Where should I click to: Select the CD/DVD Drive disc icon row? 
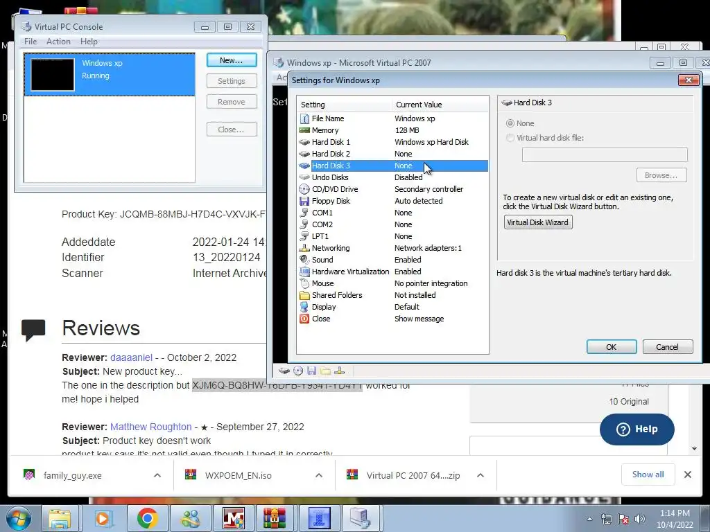coord(393,189)
